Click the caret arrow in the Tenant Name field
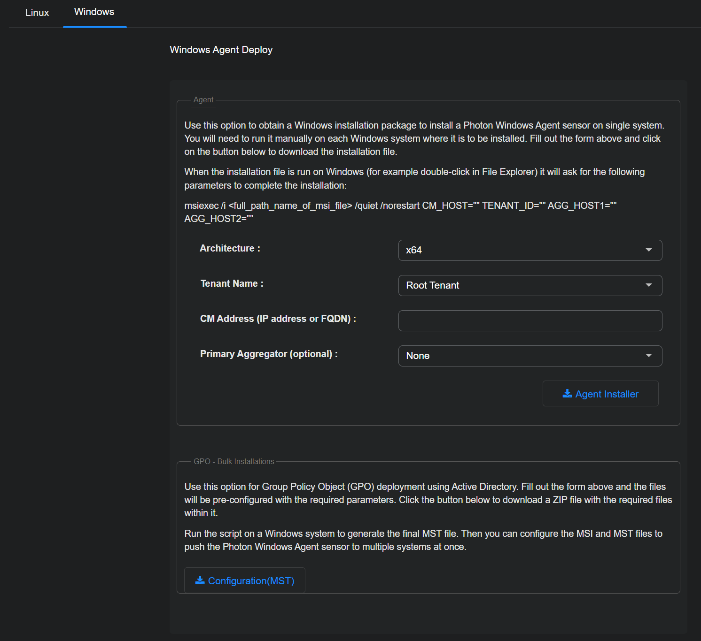This screenshot has width=701, height=641. click(648, 285)
